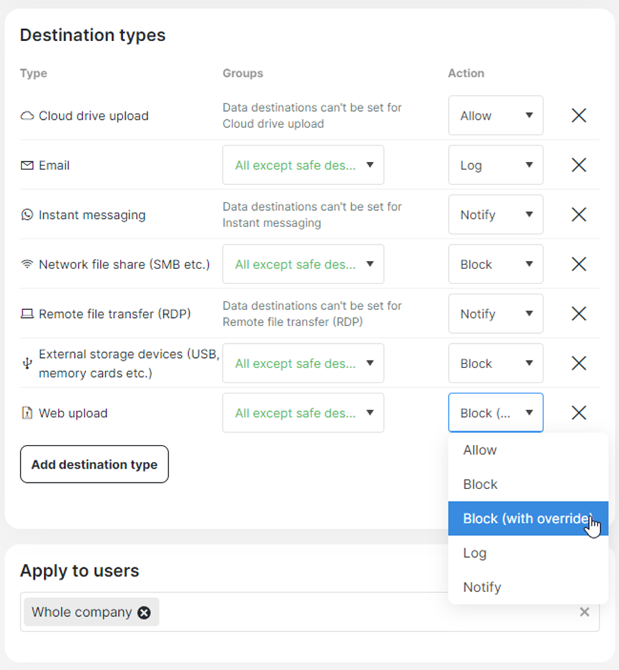Remove the Cloud drive upload destination row
Viewport: 619px width, 670px height.
coord(579,115)
